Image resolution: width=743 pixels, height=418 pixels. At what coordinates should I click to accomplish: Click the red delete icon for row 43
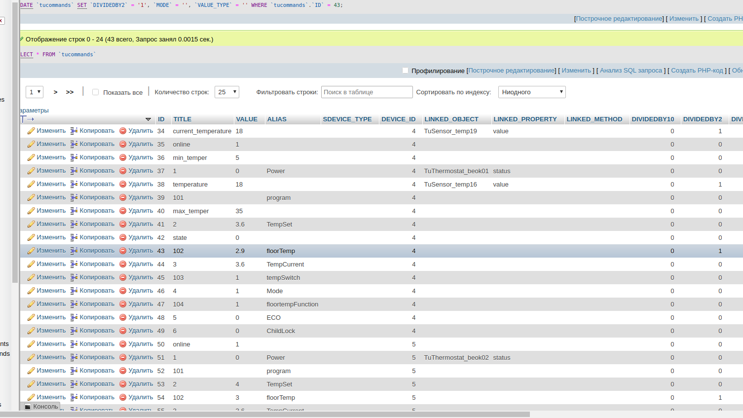(123, 251)
